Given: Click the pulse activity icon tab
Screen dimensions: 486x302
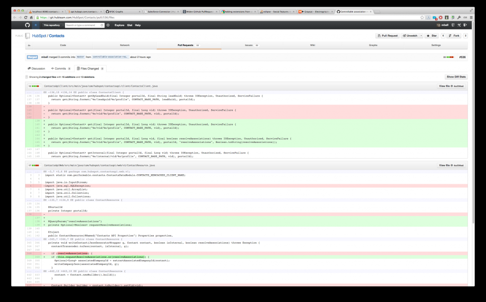Looking at the screenshot, I should point(29,45).
